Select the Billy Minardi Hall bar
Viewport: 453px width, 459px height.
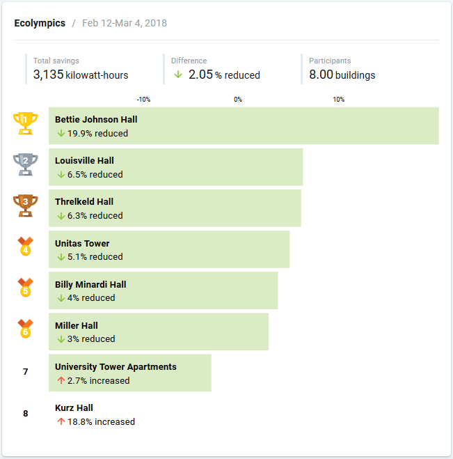coord(163,290)
